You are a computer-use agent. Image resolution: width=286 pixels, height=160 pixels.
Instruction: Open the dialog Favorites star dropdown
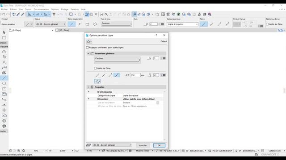click(89, 41)
